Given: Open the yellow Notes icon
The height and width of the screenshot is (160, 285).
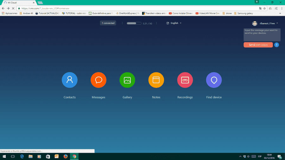Looking at the screenshot, I should coord(156,80).
